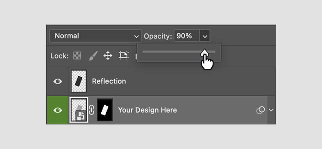Viewport: 322px width, 149px height.
Task: Click the Opacity 90% input field
Action: 187,36
